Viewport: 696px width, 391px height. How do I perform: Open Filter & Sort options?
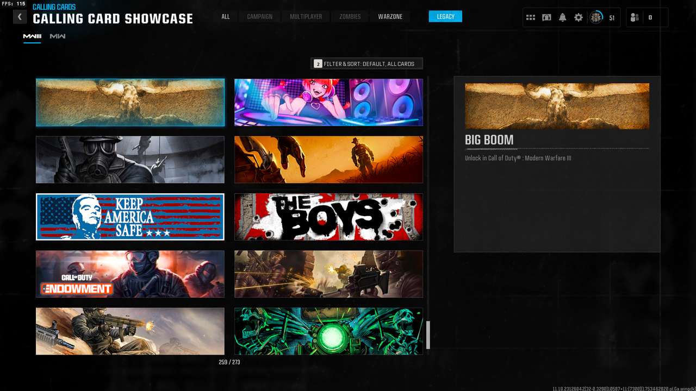tap(366, 64)
